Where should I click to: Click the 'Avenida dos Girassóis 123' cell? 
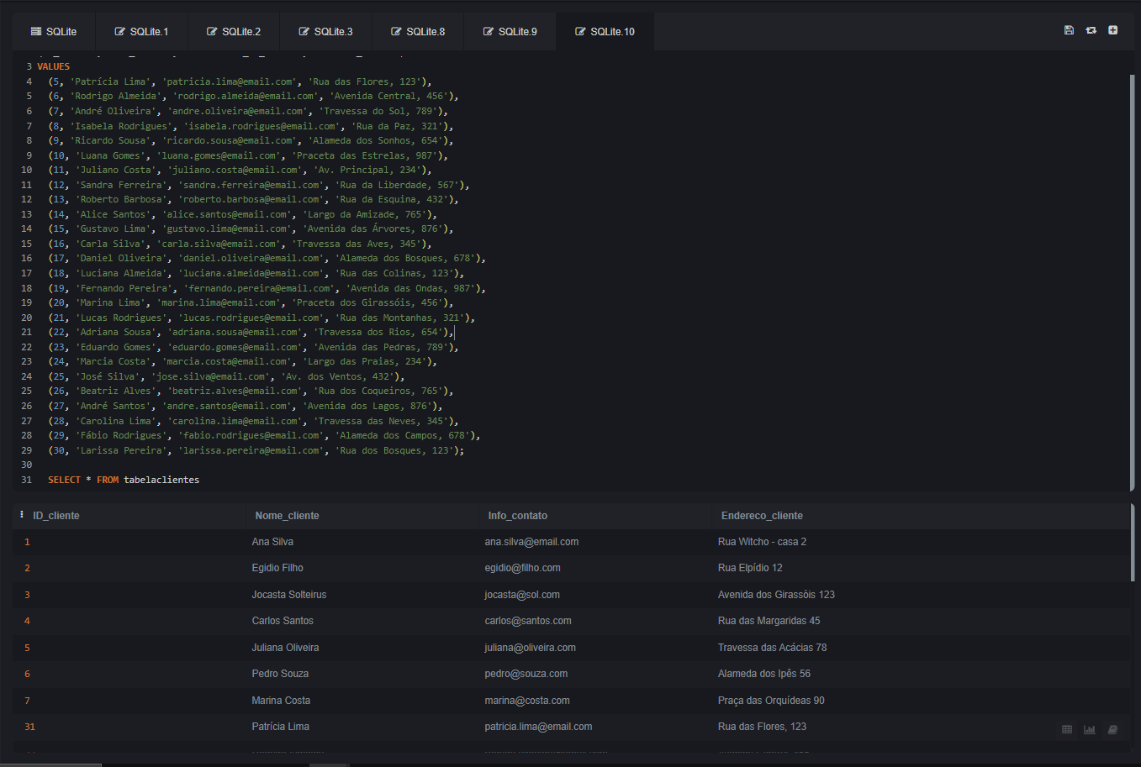[776, 595]
